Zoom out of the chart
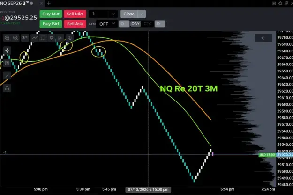 coord(15,38)
